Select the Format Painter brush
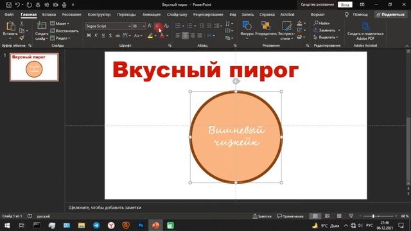The width and height of the screenshot is (411, 231). click(22, 38)
